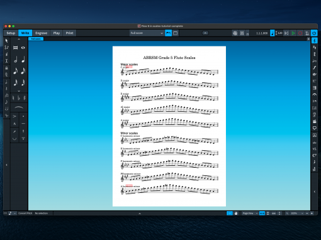The image size is (321, 240).
Task: Toggle the record button in transport
Action: click(300, 33)
